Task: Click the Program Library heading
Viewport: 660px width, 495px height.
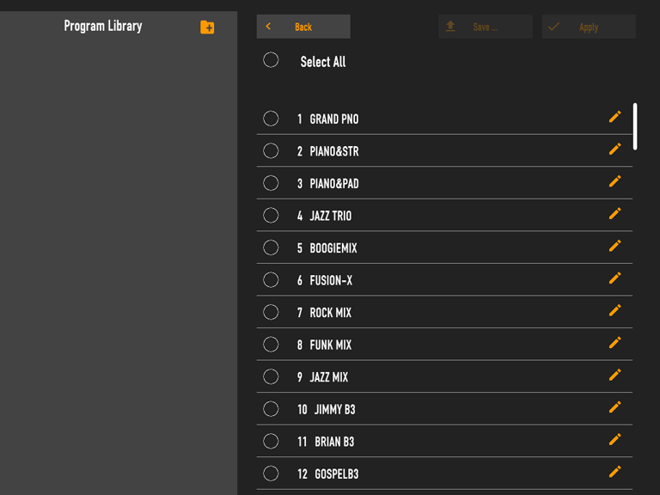Action: pos(103,26)
